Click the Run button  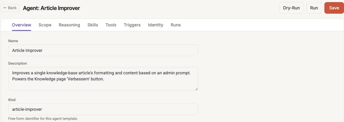314,8
